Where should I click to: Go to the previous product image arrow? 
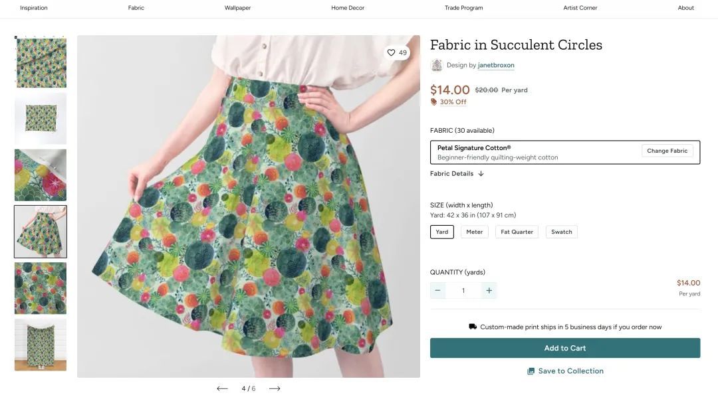click(x=222, y=388)
